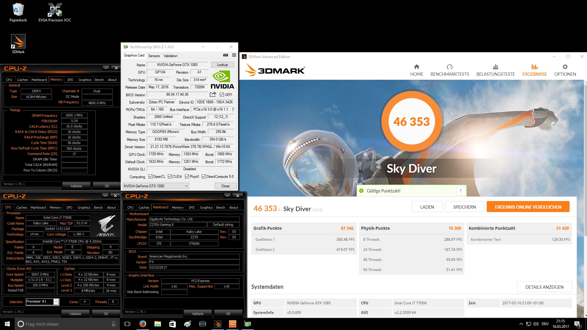Click the volume speaker tray icon
The image size is (587, 330).
pyautogui.click(x=536, y=324)
